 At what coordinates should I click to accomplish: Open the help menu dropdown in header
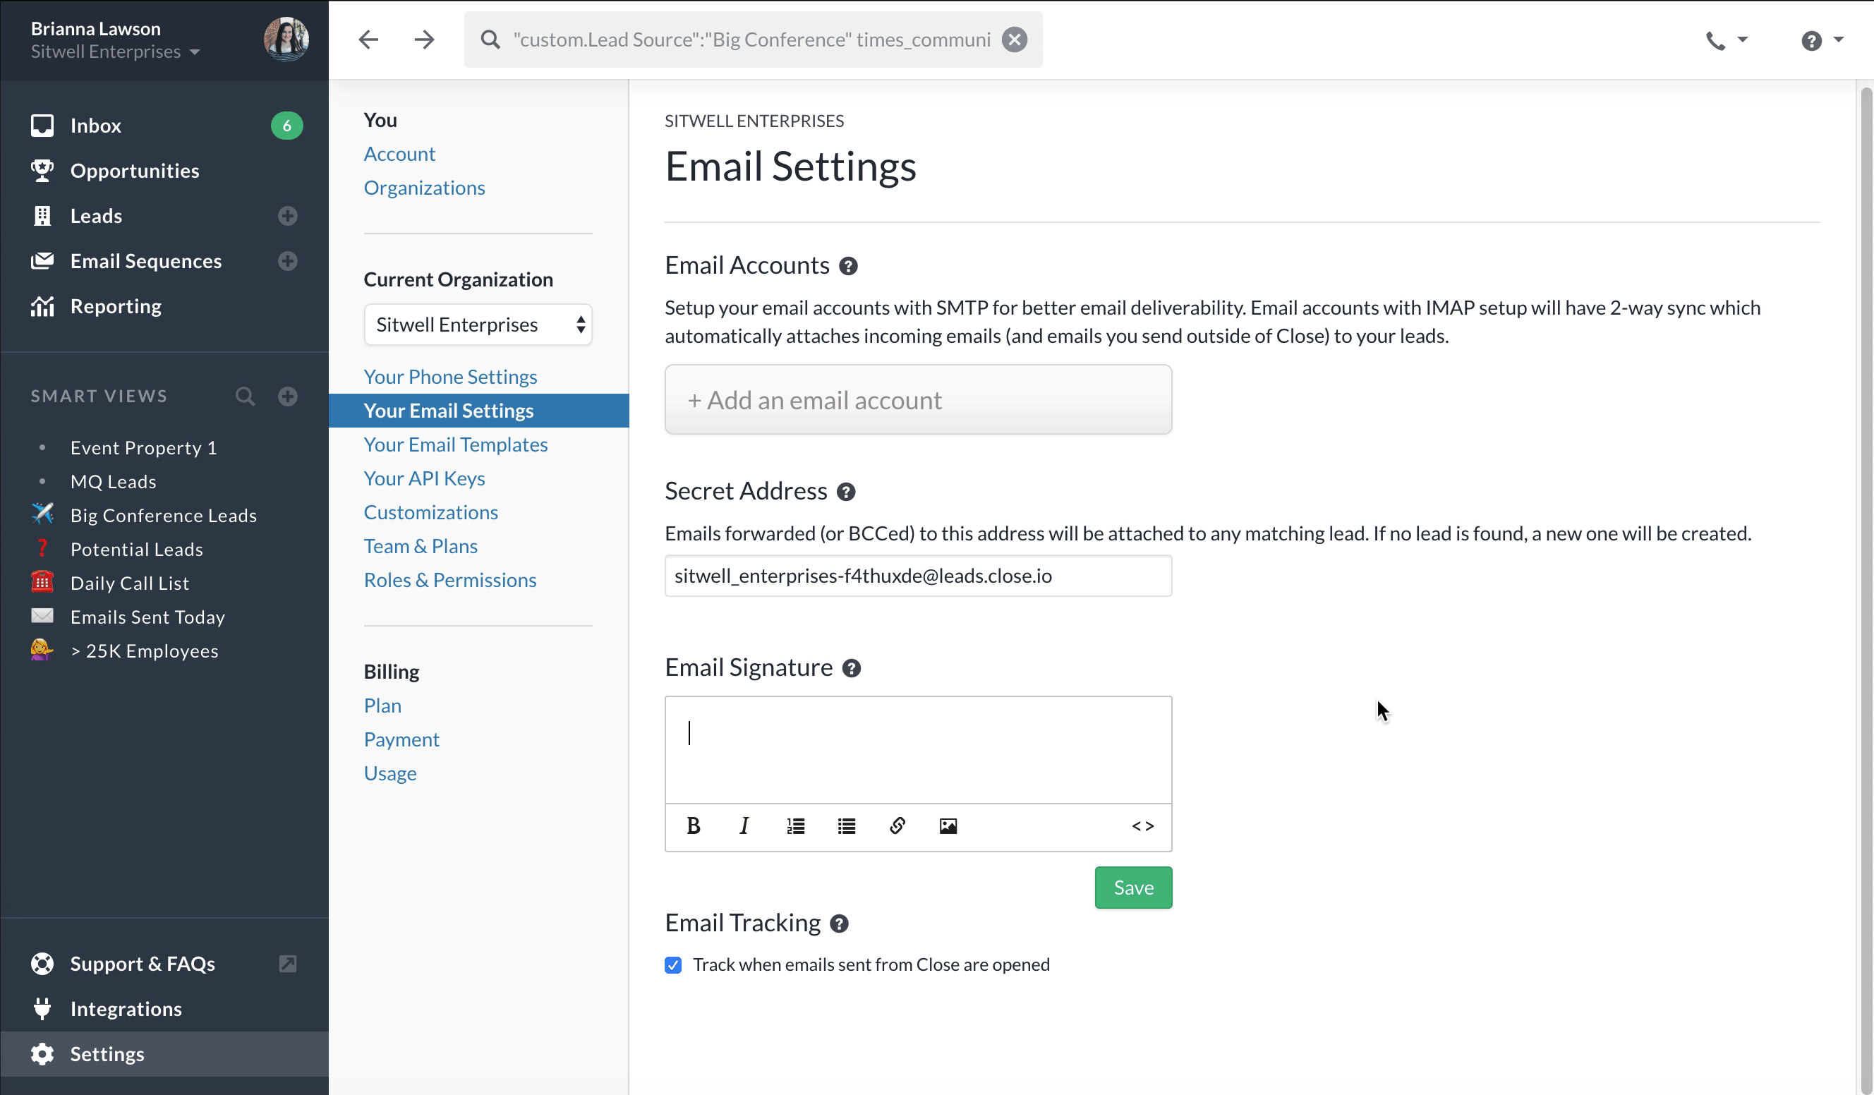pos(1822,40)
